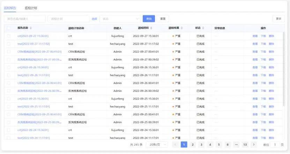Image resolution: width=290 pixels, height=154 pixels.
Task: Focus the 报告名称/创建人 search field
Action: 24,19
